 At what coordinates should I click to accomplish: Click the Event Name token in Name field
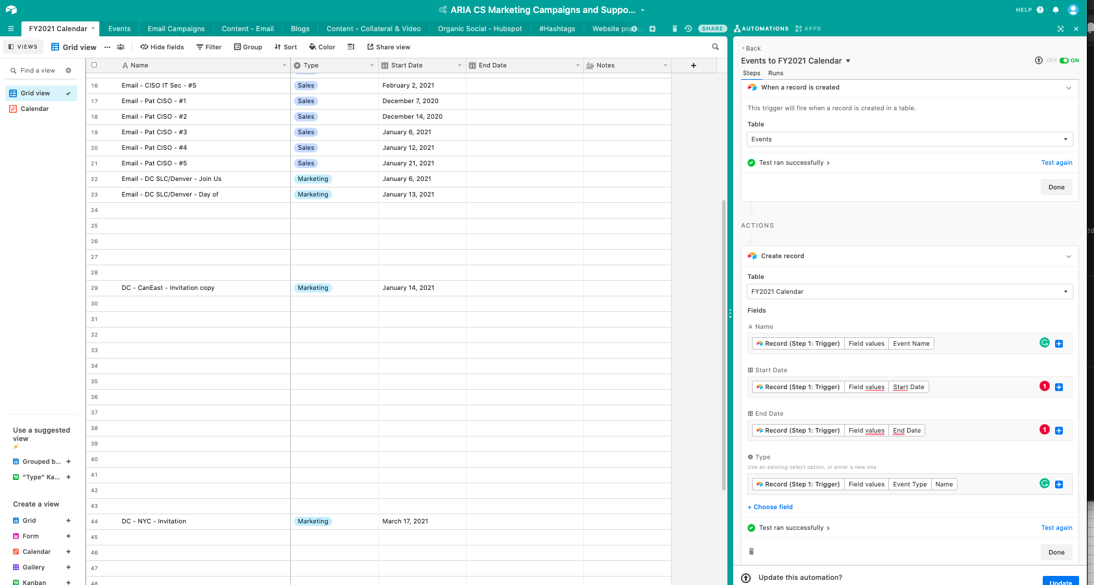911,344
